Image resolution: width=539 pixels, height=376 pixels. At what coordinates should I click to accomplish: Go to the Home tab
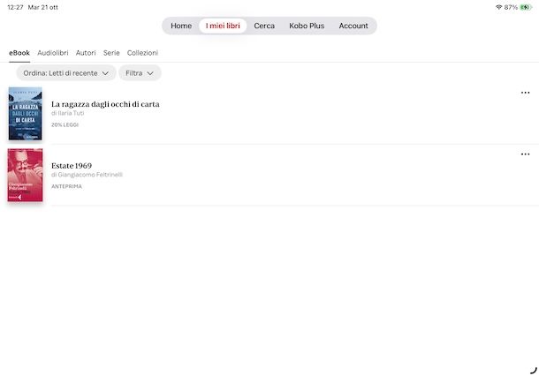tap(181, 26)
